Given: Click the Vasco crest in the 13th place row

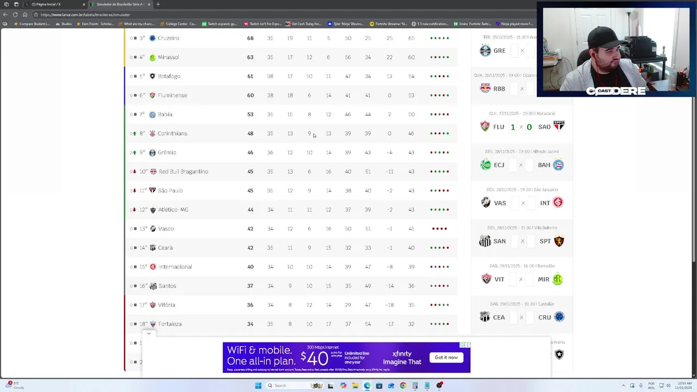Looking at the screenshot, I should pyautogui.click(x=153, y=229).
